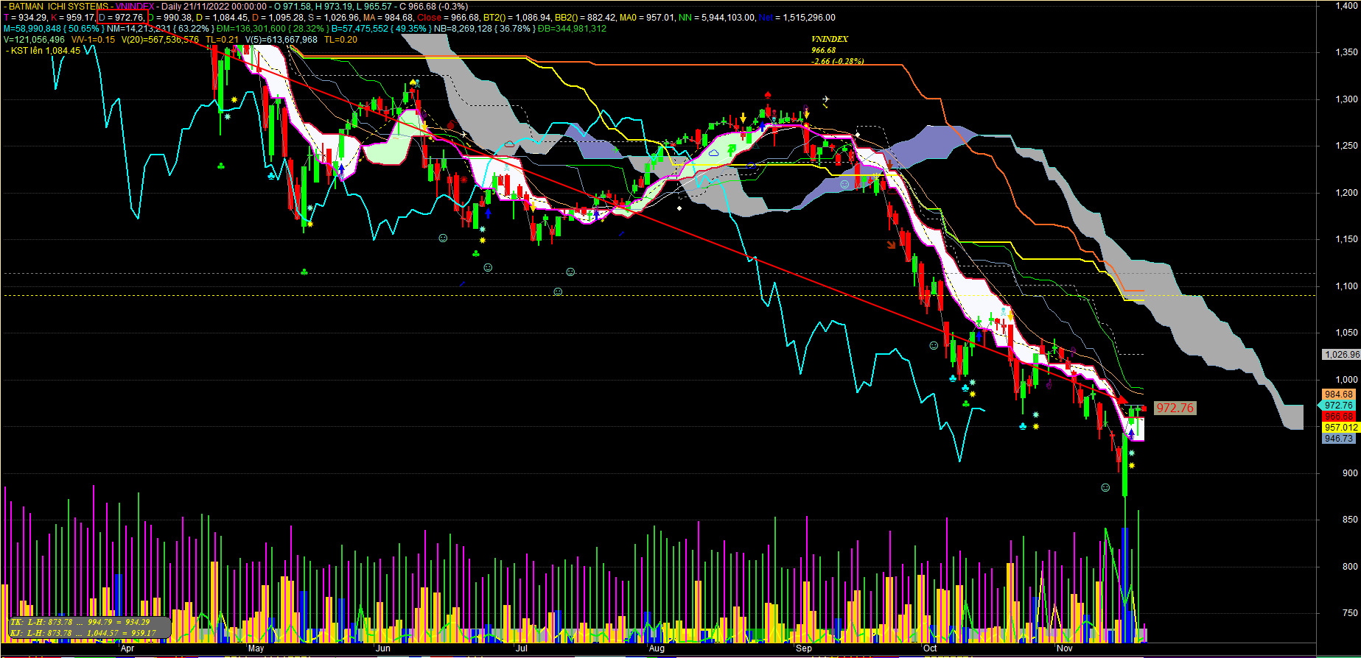Click the brown down arrow in late September
This screenshot has height=658, width=1361.
pos(892,245)
